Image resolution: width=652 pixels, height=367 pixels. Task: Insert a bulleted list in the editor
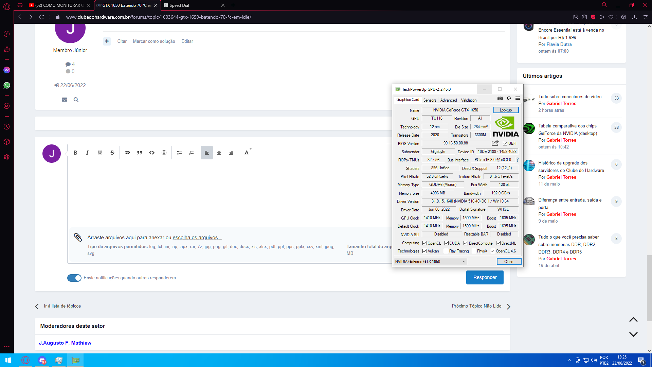pos(179,153)
